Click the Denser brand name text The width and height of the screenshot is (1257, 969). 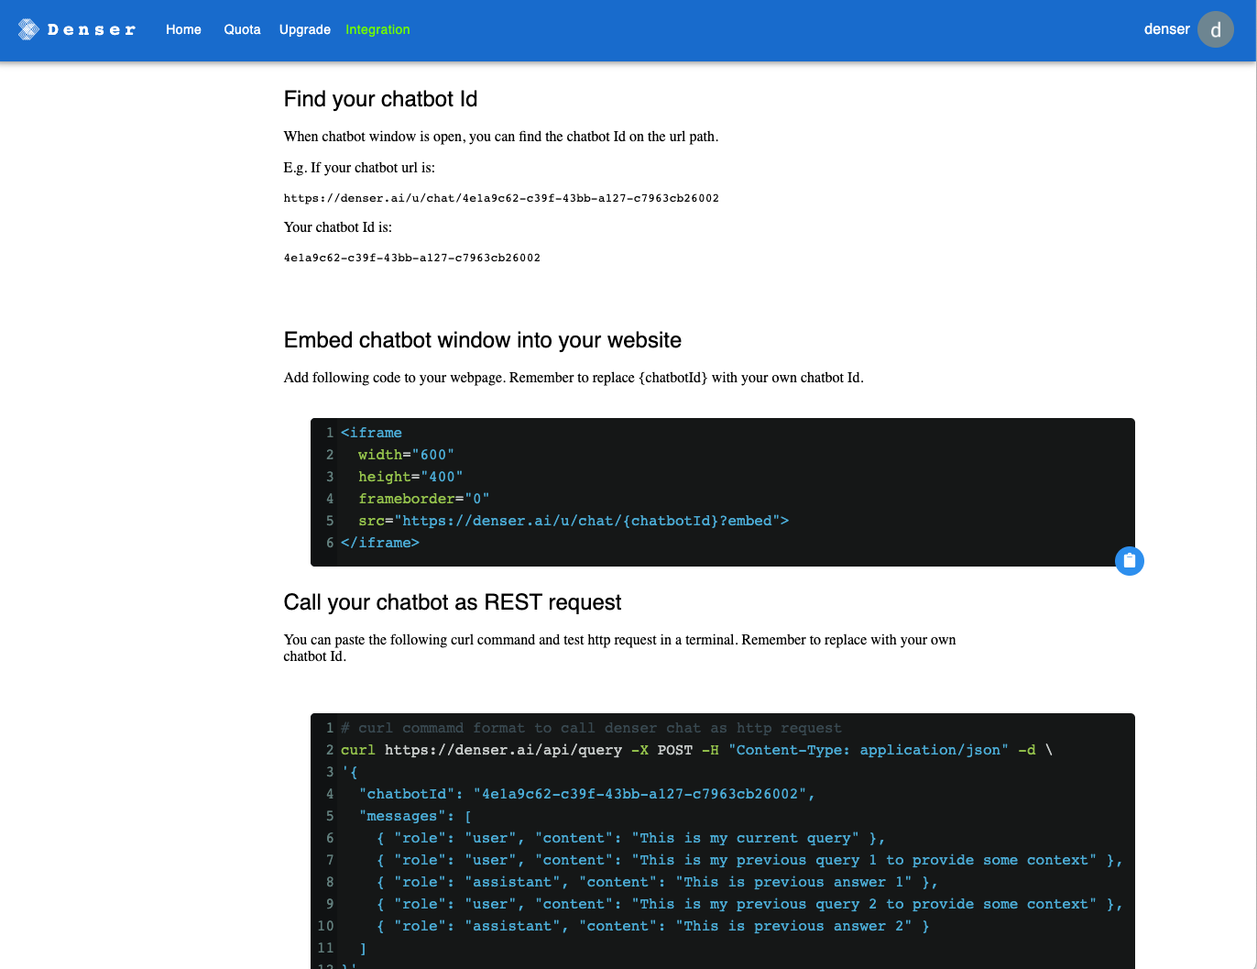click(92, 29)
